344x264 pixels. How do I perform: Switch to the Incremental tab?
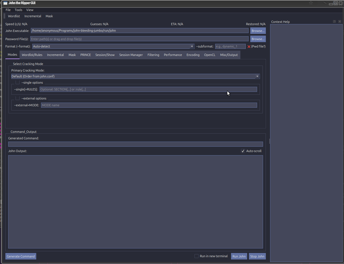coord(55,55)
